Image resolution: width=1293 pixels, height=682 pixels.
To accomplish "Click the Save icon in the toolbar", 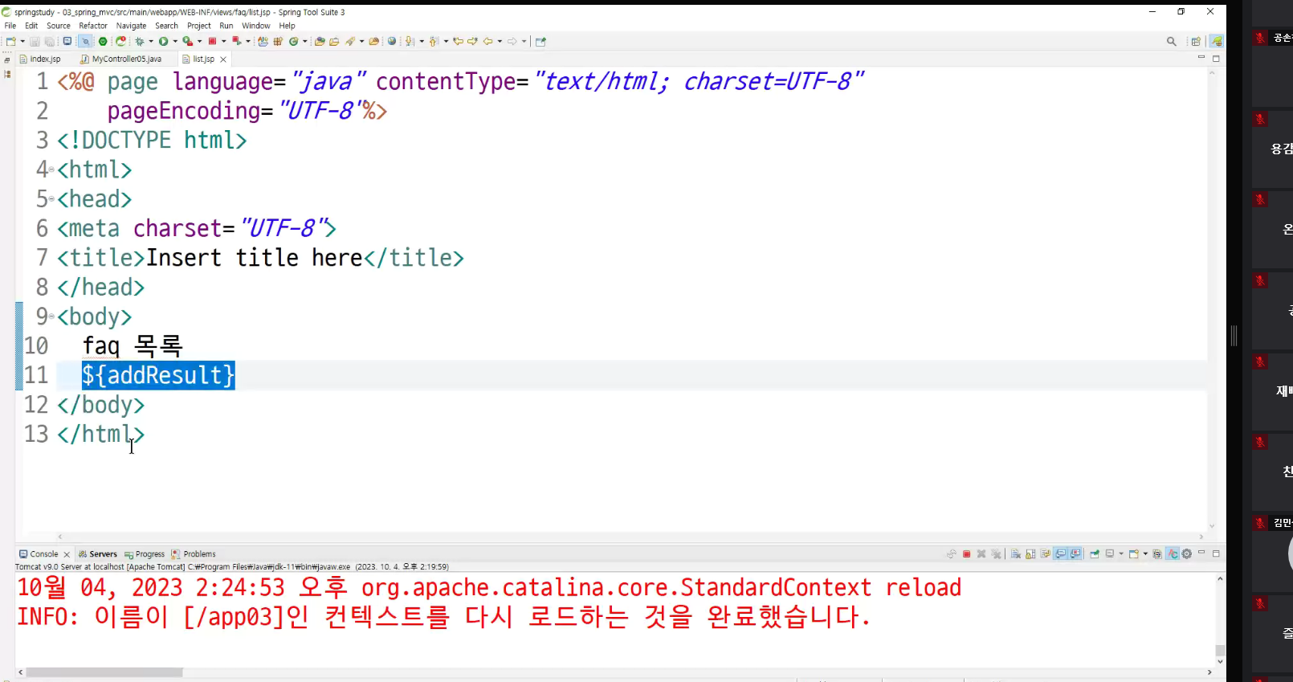I will point(35,41).
